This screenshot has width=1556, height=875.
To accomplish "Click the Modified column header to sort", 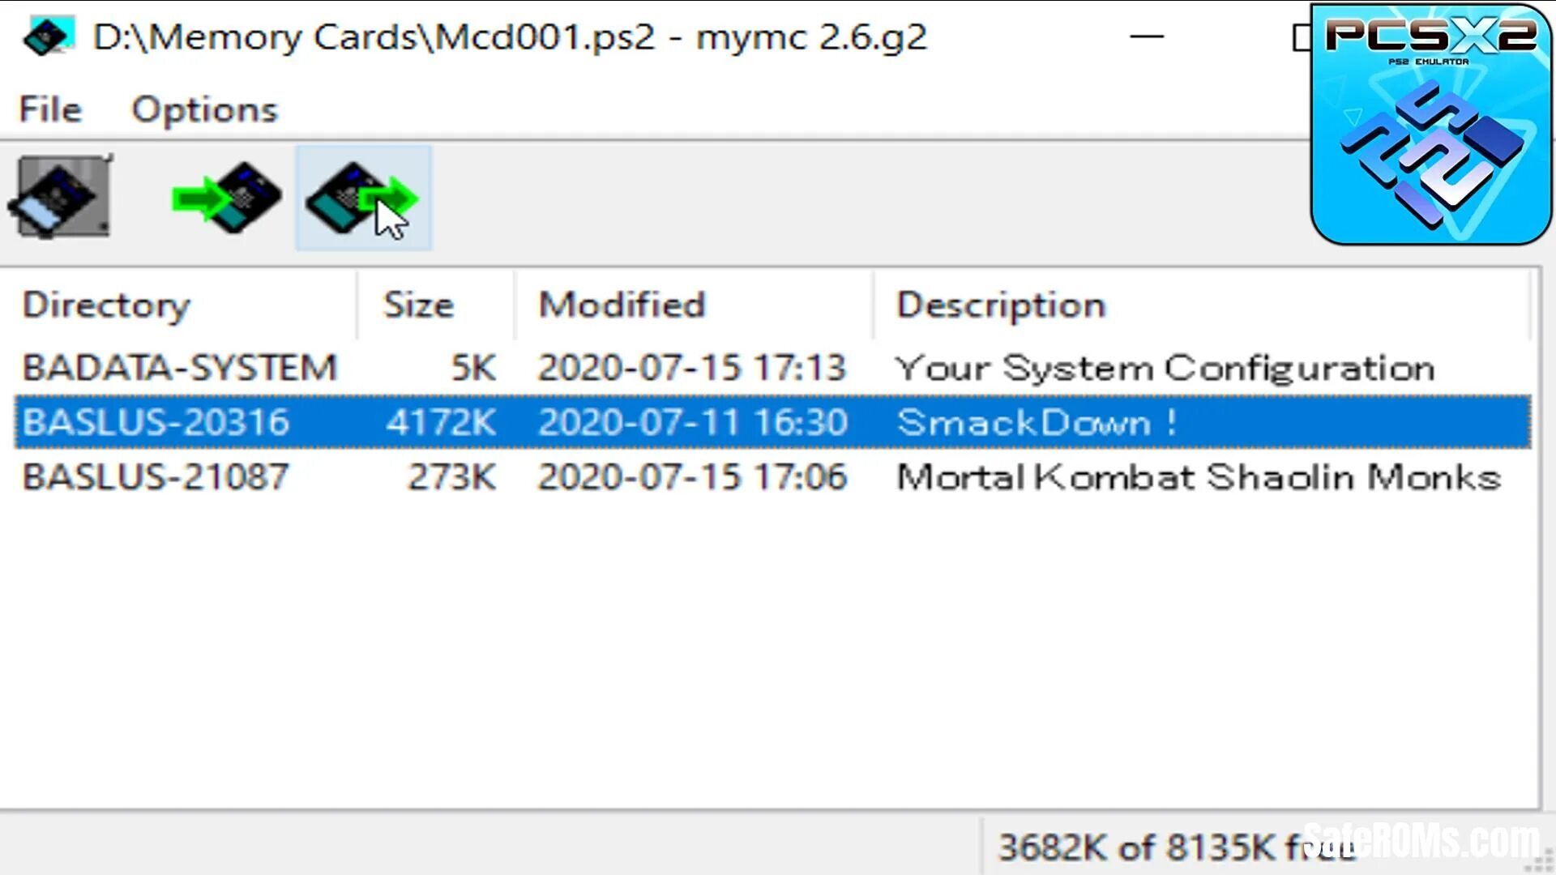I will click(x=622, y=305).
